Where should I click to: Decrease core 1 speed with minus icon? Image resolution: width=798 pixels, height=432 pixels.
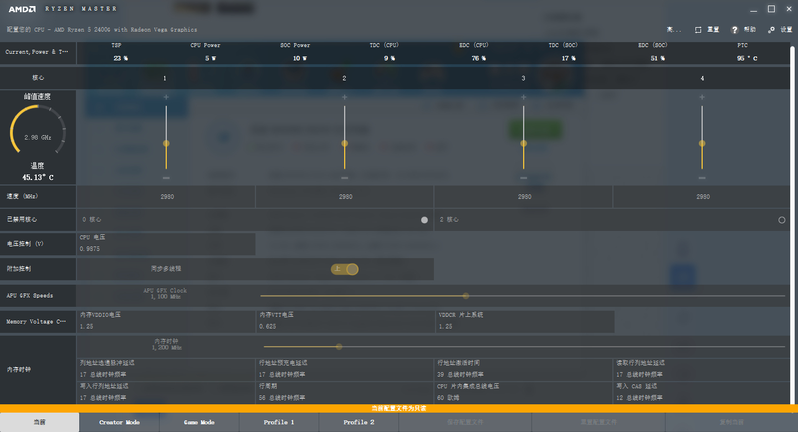point(166,178)
